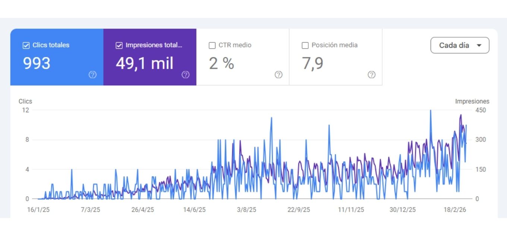The image size is (507, 236).
Task: Open the Posición media help icon
Action: (371, 75)
